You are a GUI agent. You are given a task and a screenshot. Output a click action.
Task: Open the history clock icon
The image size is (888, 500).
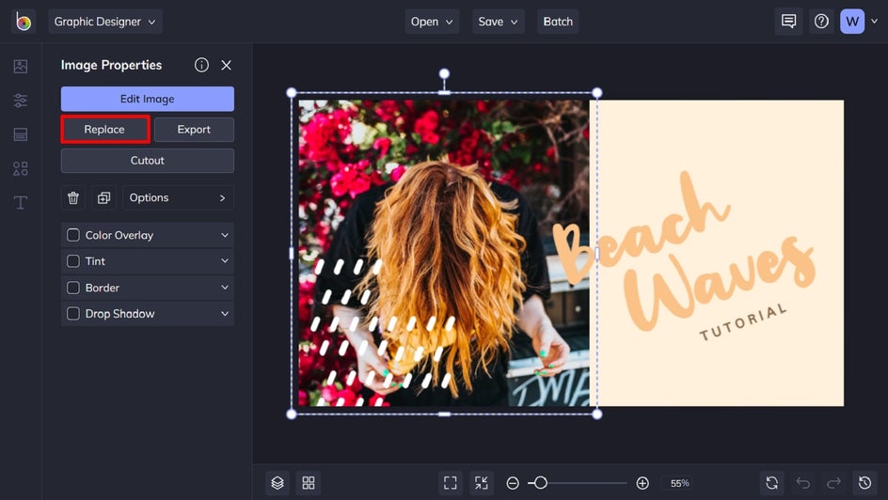[864, 482]
